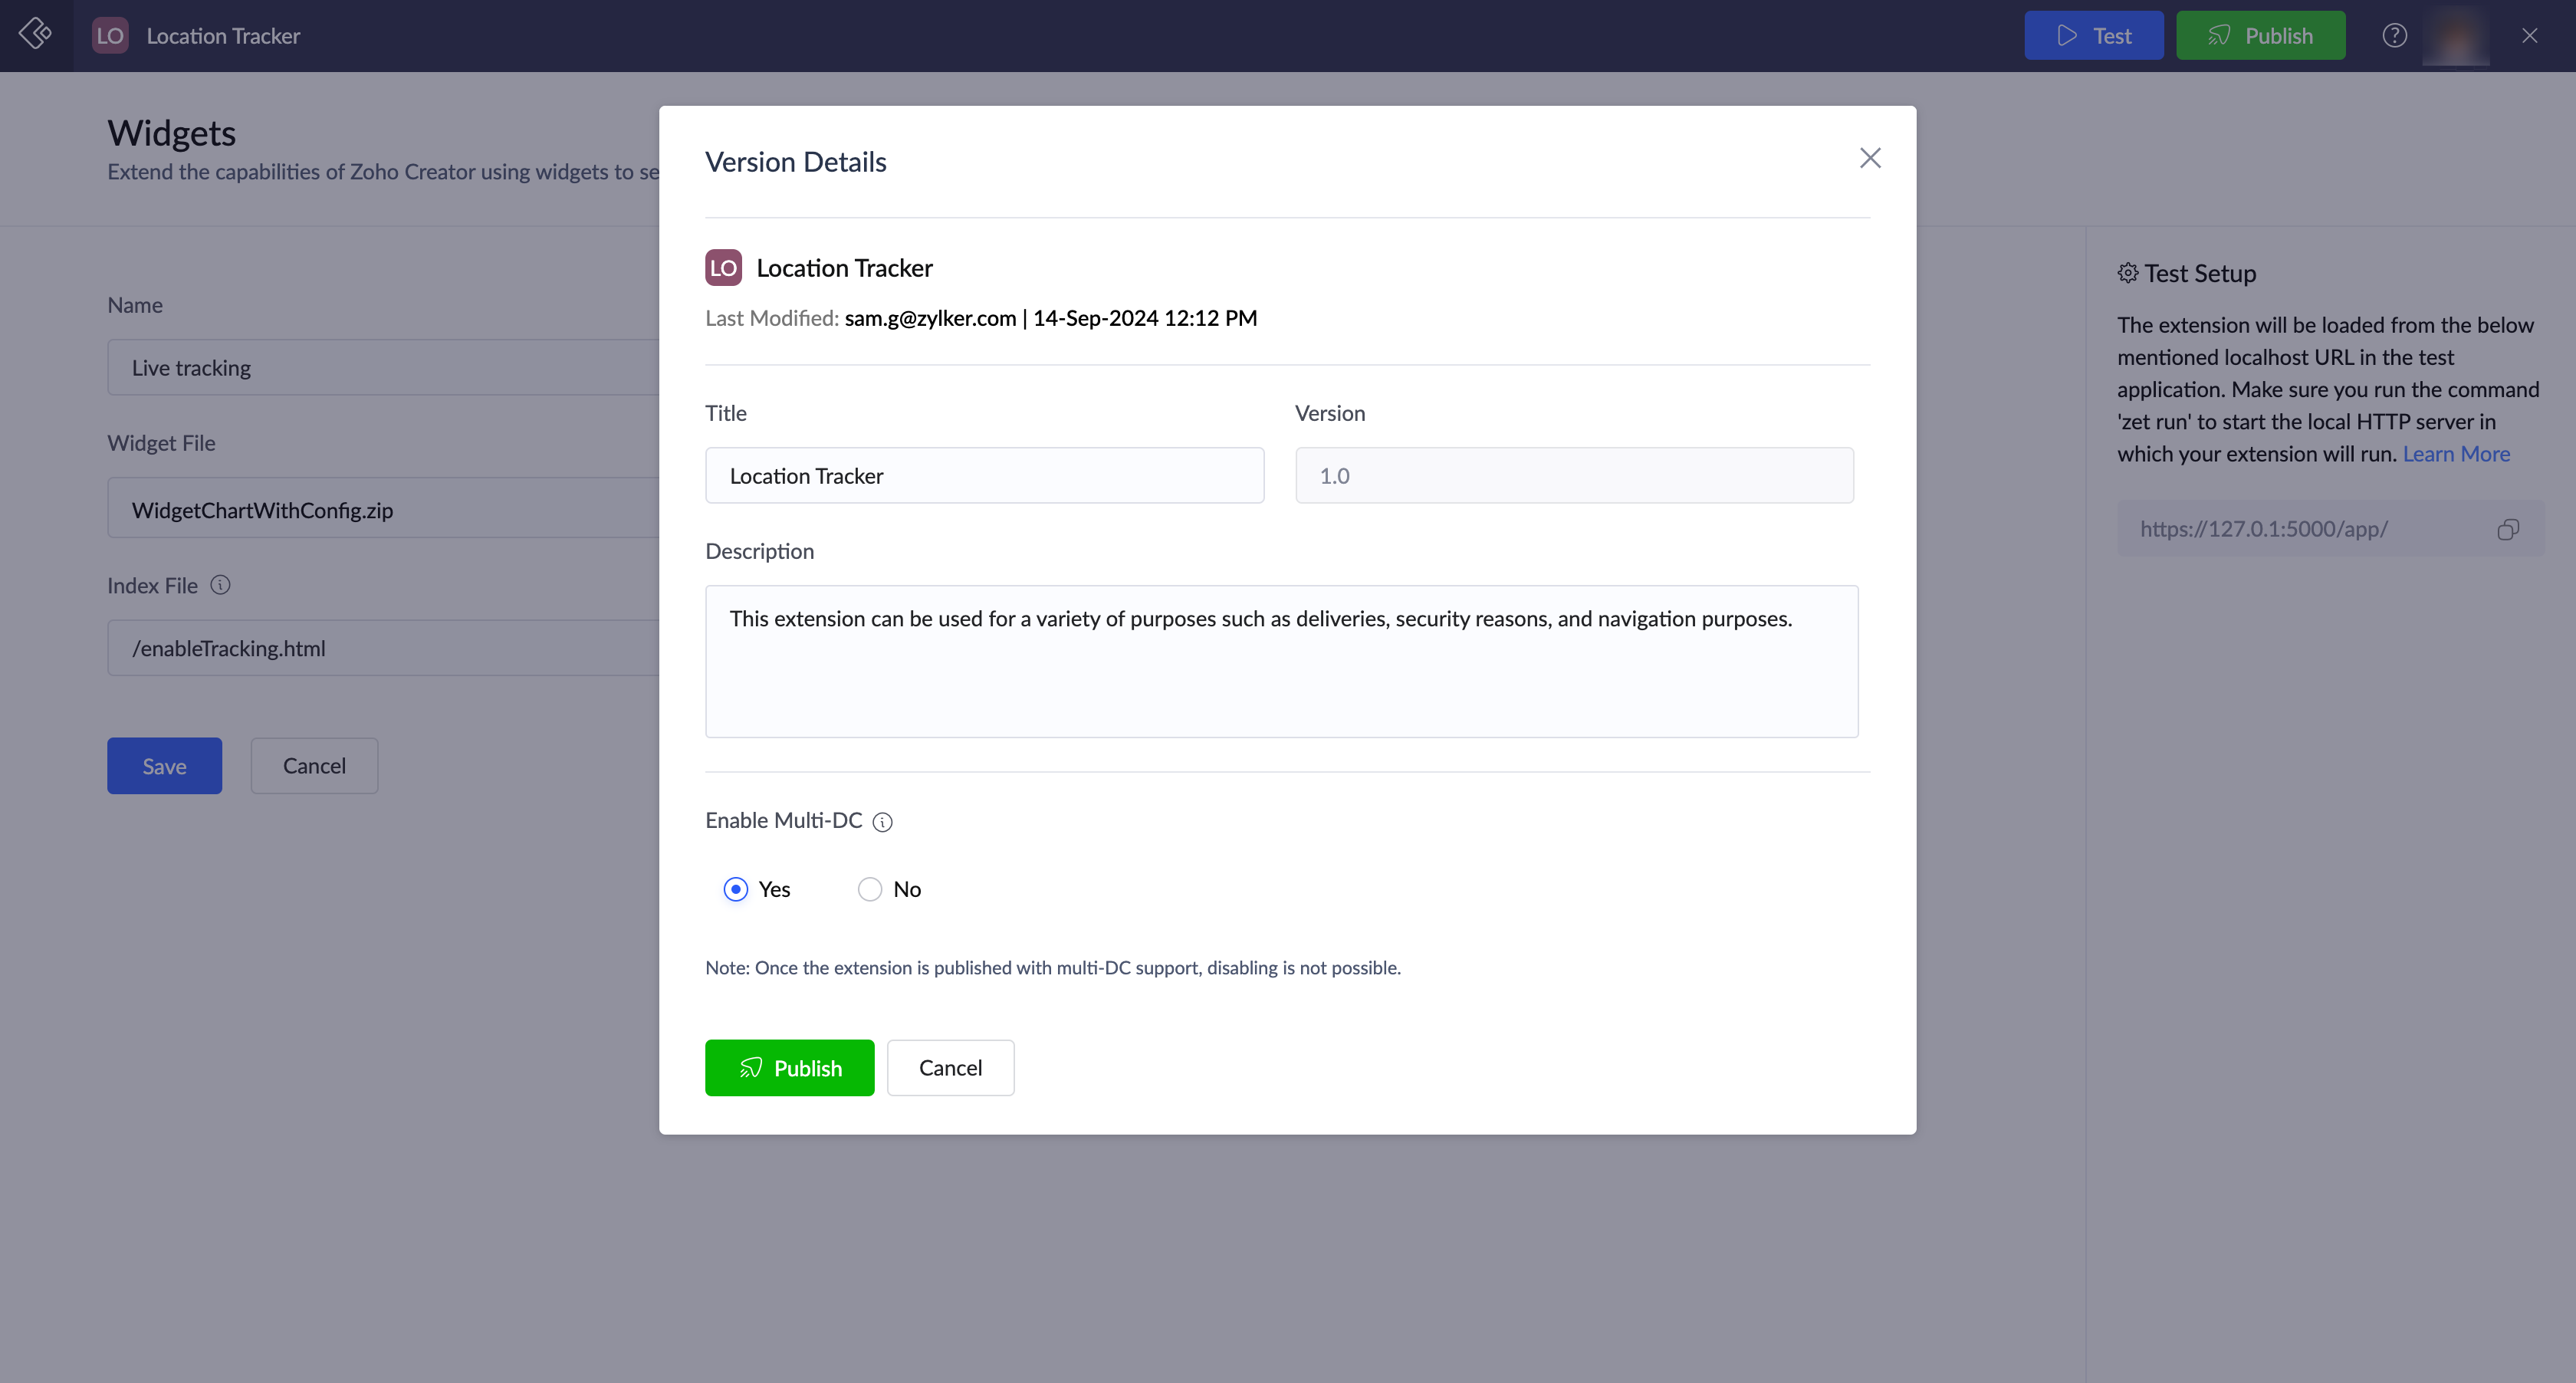Cancel the Version Details dialog
Viewport: 2576px width, 1383px height.
950,1068
